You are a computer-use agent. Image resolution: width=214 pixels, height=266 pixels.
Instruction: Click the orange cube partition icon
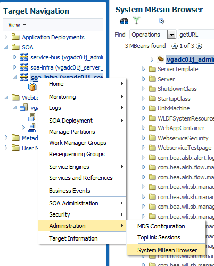tap(32, 87)
